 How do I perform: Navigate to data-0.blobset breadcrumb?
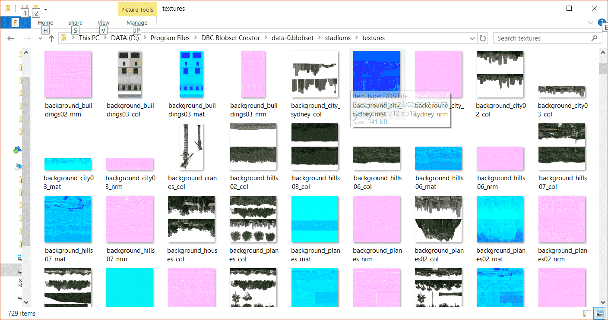[x=293, y=38]
